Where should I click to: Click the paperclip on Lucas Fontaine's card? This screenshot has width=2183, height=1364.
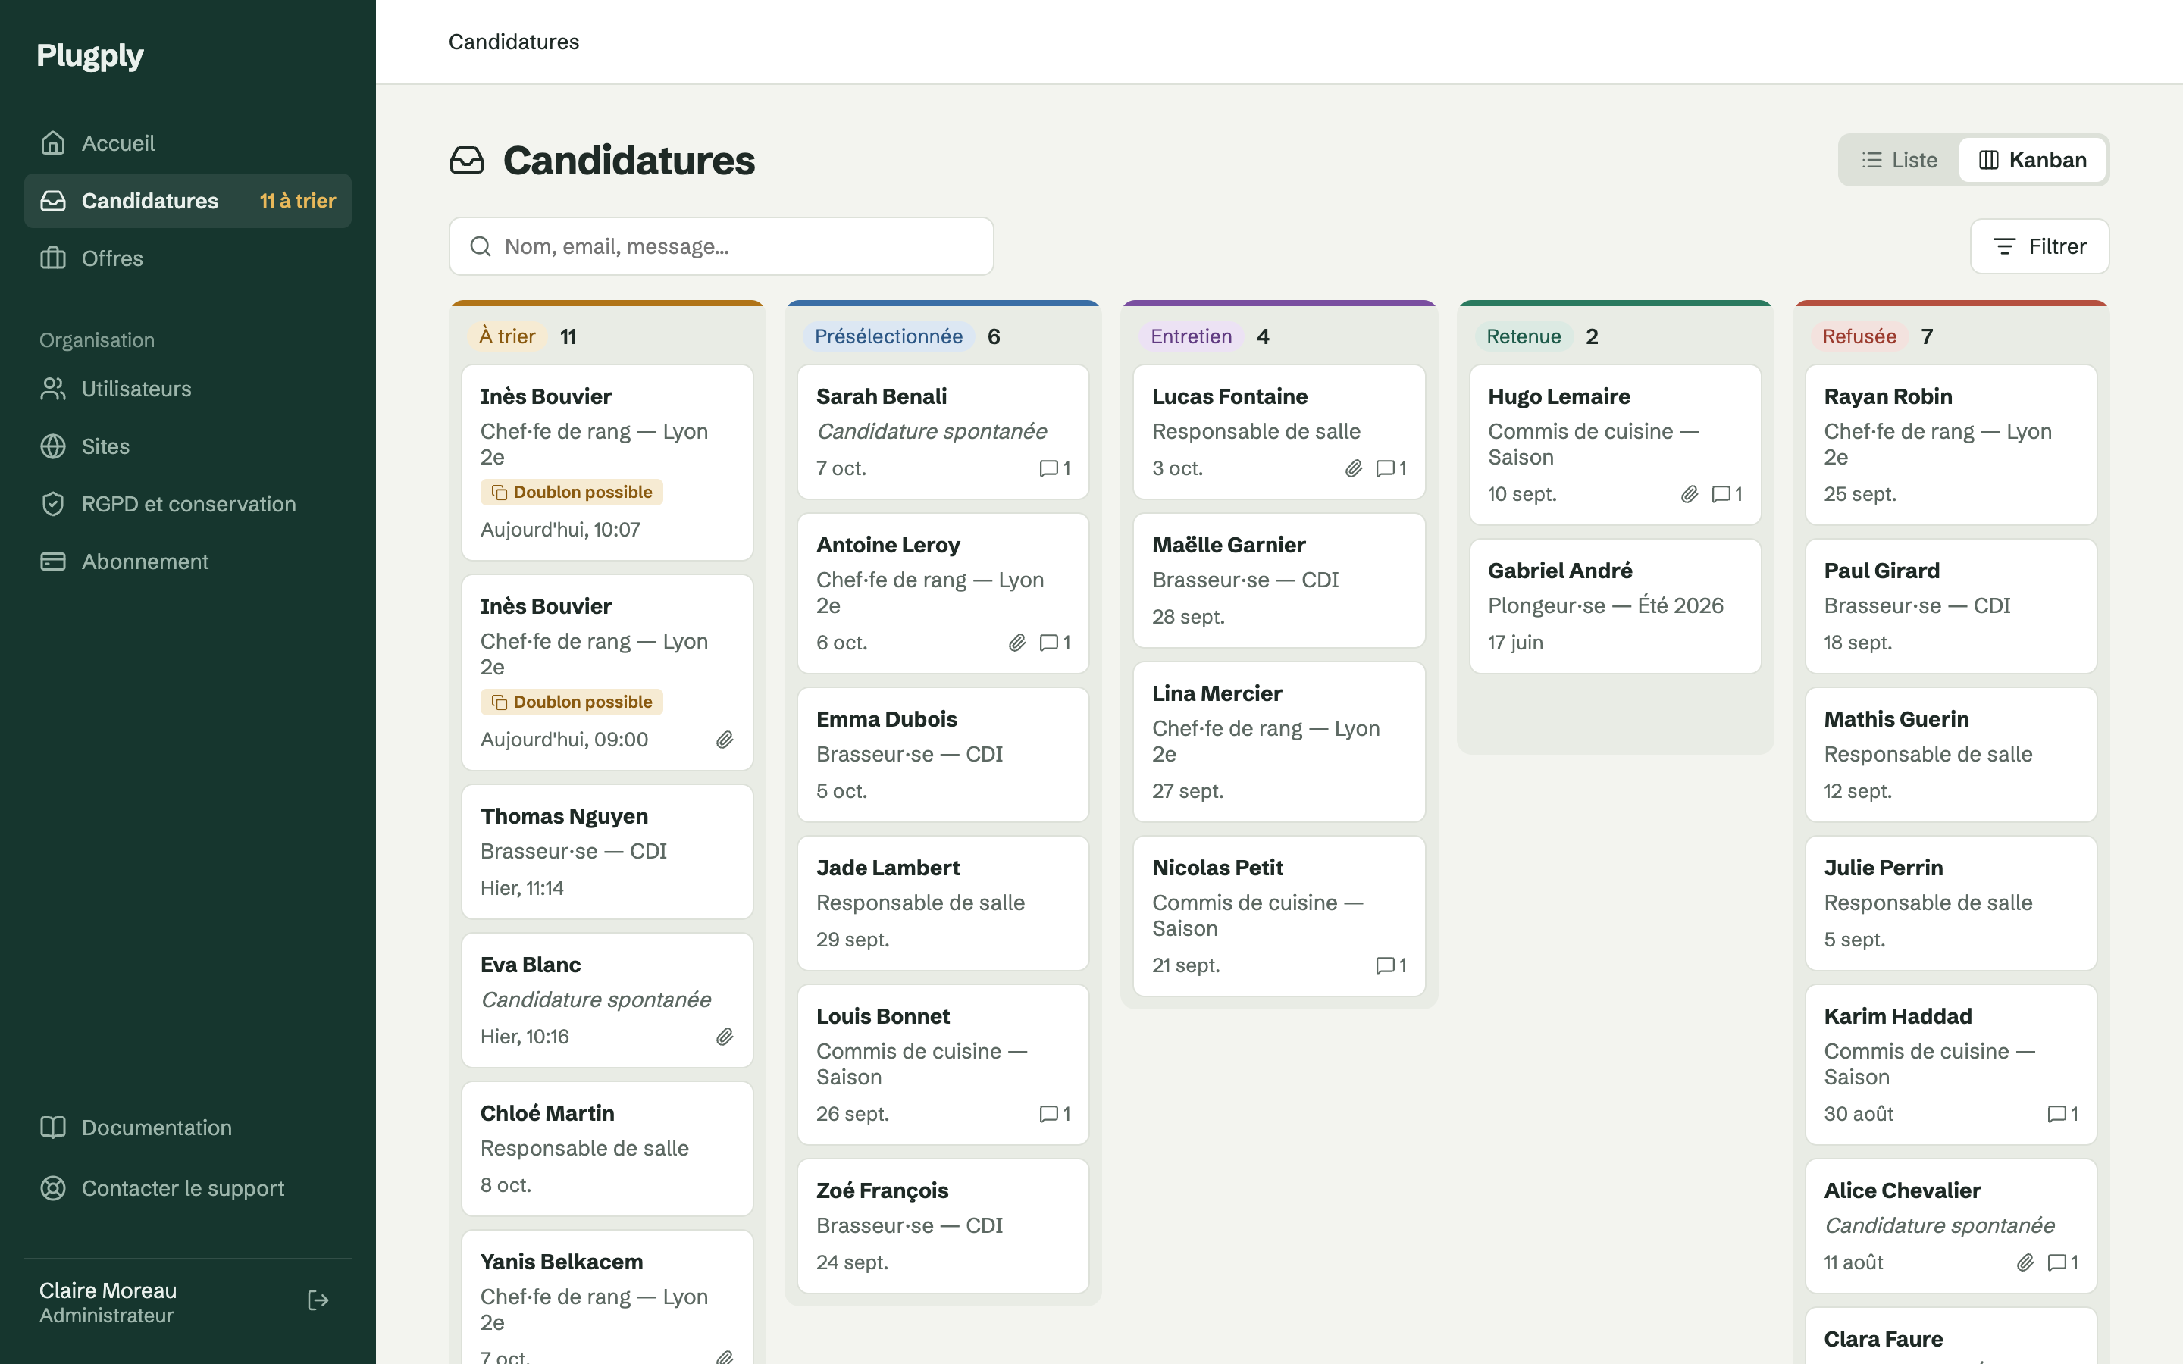pyautogui.click(x=1353, y=468)
